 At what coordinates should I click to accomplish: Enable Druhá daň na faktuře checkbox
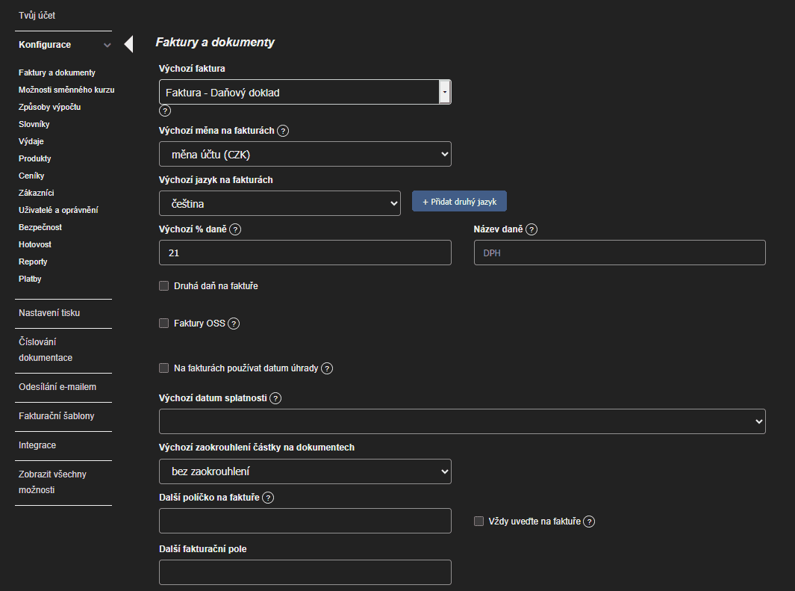pyautogui.click(x=163, y=286)
